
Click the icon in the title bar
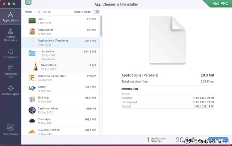coord(28,3)
